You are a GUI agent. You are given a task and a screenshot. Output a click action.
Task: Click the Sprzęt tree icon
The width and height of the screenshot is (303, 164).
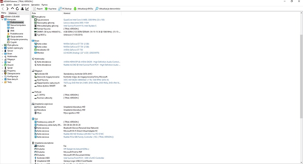click(x=5, y=68)
